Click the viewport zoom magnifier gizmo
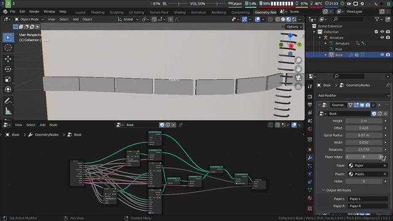The width and height of the screenshot is (393, 221). [x=298, y=60]
